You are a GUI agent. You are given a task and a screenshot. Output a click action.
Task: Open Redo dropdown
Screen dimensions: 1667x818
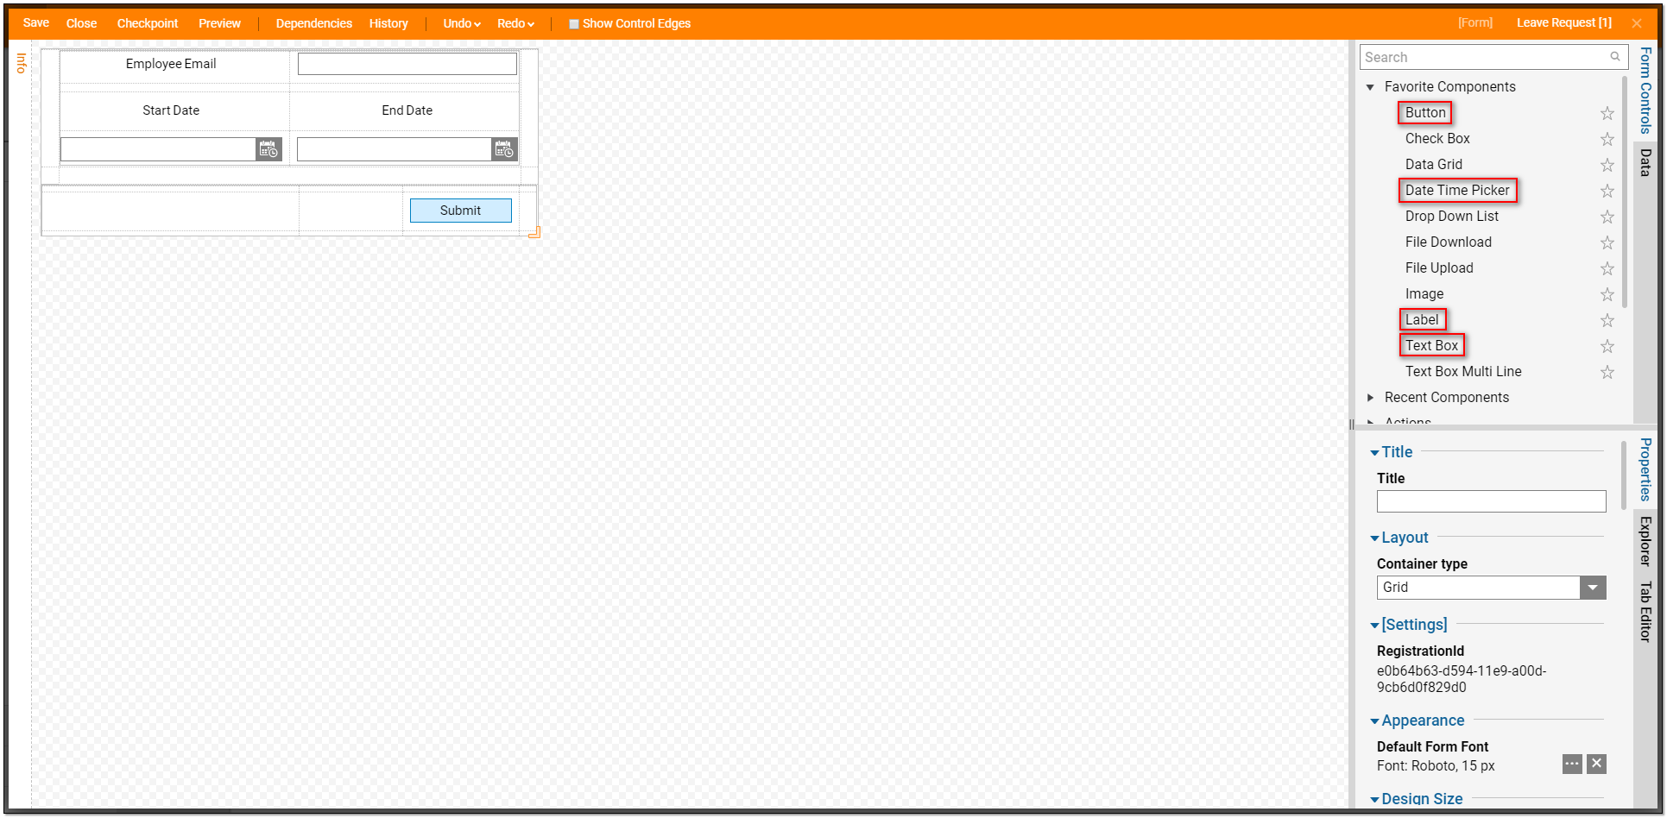pyautogui.click(x=515, y=23)
